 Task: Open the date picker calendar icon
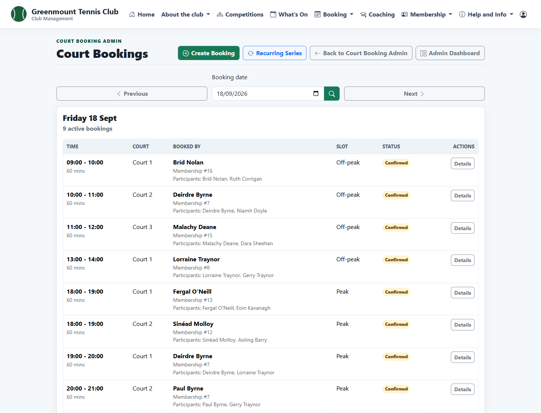316,93
